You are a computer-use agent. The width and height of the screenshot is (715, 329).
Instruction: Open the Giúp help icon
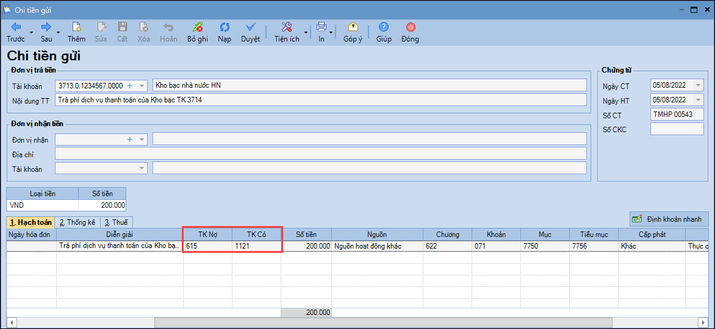click(x=384, y=27)
